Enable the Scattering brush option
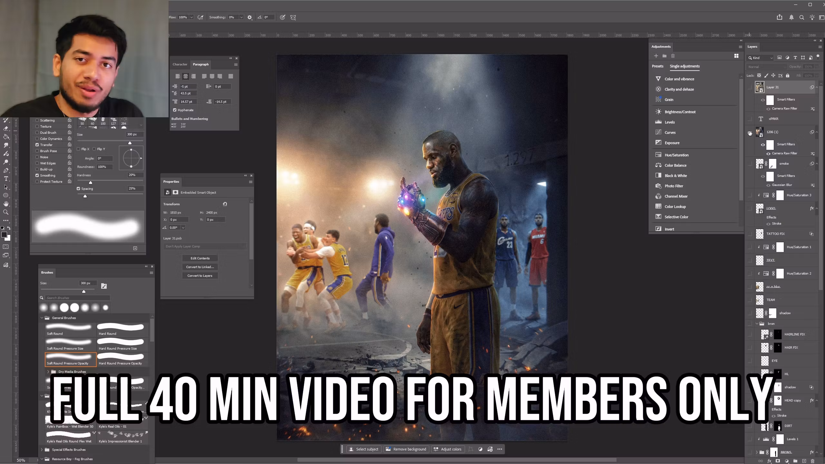Viewport: 825px width, 464px height. click(37, 120)
